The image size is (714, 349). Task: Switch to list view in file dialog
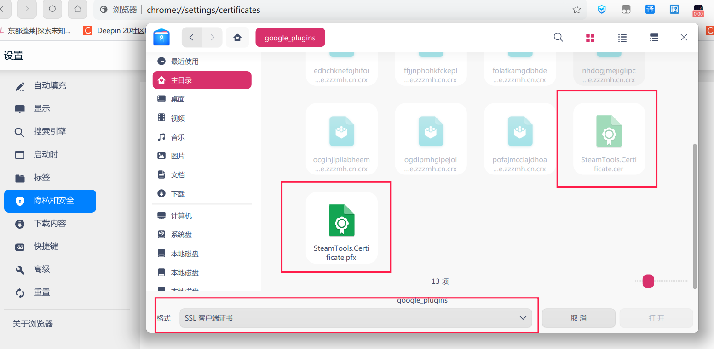(x=622, y=38)
